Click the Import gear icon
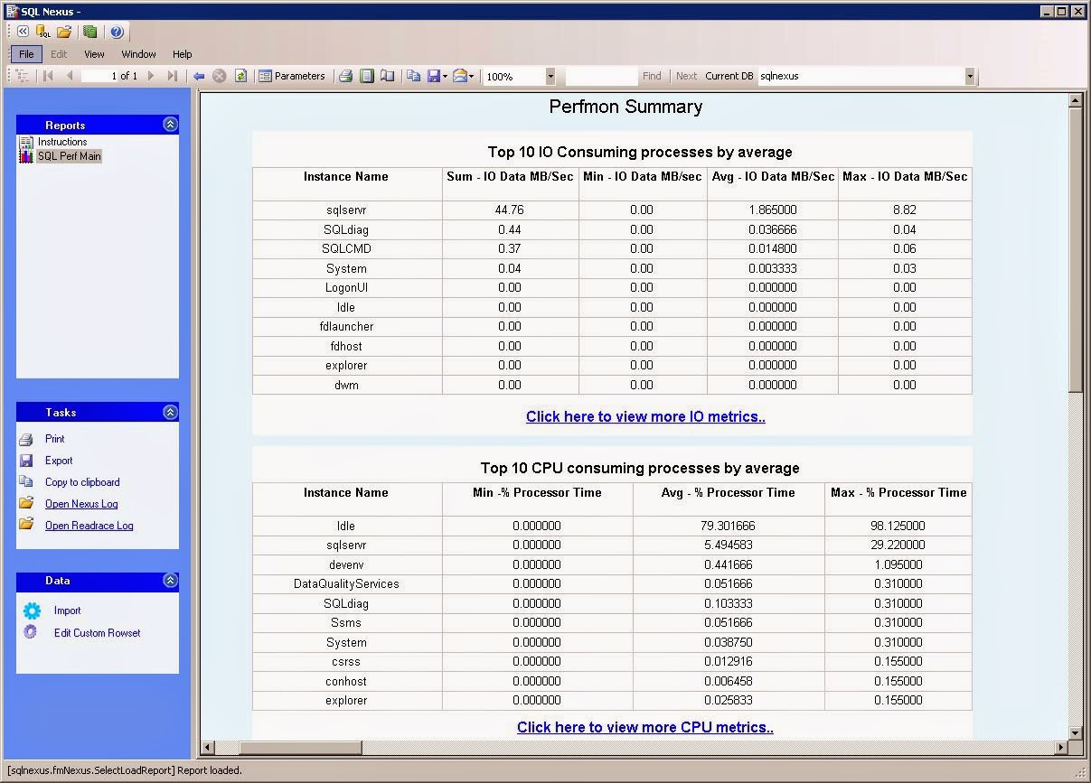 click(x=32, y=611)
